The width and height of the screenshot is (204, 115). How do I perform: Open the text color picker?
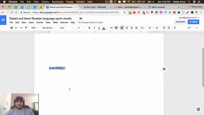[x=104, y=28]
